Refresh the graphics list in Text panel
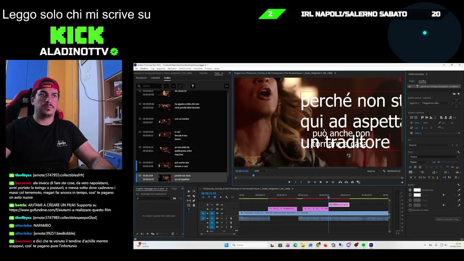The width and height of the screenshot is (464, 261). tap(180, 86)
